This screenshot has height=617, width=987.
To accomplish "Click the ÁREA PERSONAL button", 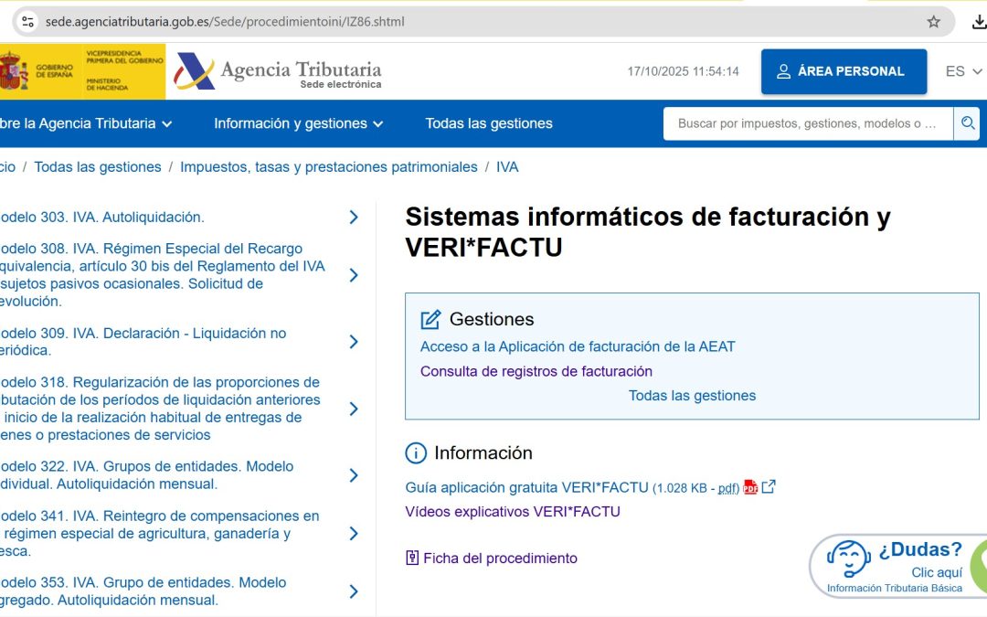I will click(x=843, y=71).
